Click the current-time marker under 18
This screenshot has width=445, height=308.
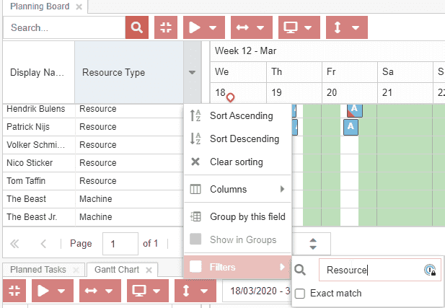coord(231,97)
